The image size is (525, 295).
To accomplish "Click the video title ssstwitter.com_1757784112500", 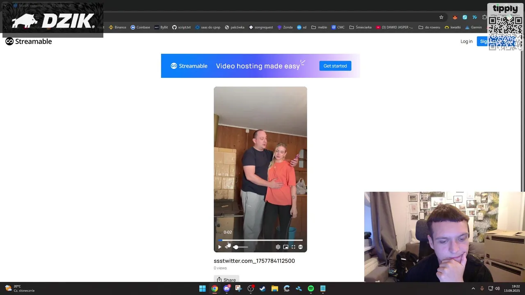I will 254,261.
